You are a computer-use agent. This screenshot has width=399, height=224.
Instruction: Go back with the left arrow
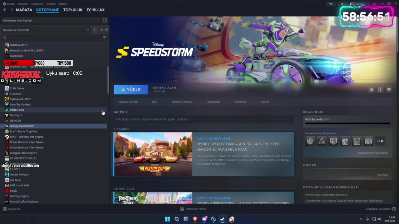5,10
